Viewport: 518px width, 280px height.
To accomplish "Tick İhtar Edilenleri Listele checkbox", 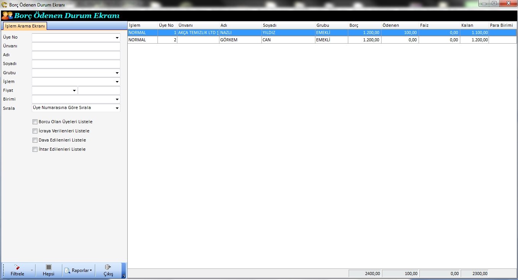I will (35, 150).
